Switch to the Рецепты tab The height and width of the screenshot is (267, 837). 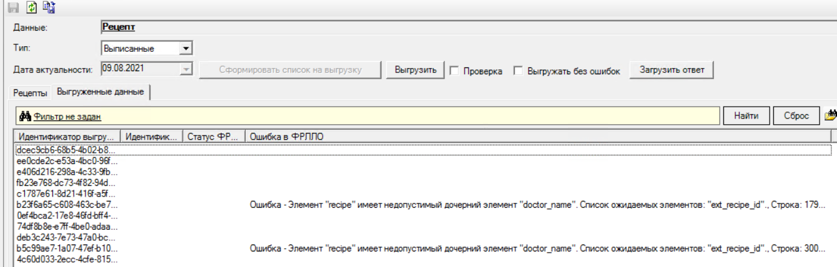click(31, 93)
